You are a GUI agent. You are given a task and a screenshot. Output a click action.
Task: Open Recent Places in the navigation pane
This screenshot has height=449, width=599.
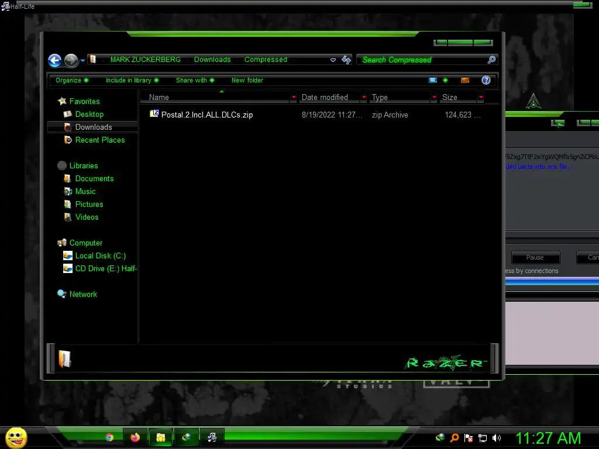[x=100, y=140]
